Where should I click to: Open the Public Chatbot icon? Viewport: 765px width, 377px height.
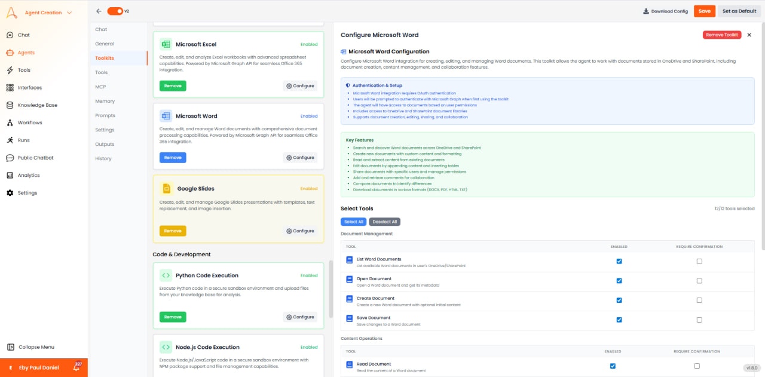point(10,158)
